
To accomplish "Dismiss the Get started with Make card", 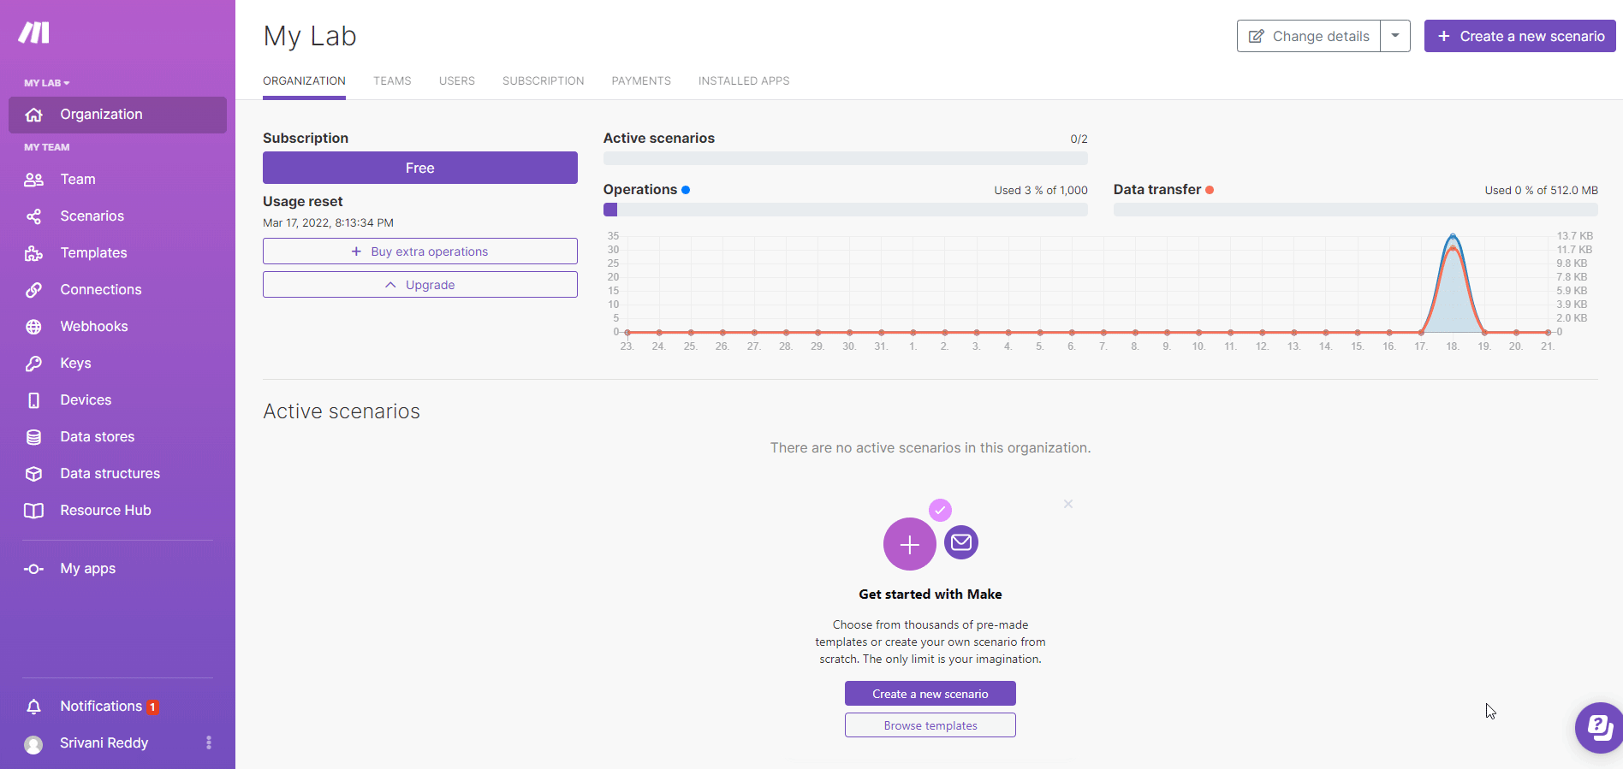I will pos(1068,504).
